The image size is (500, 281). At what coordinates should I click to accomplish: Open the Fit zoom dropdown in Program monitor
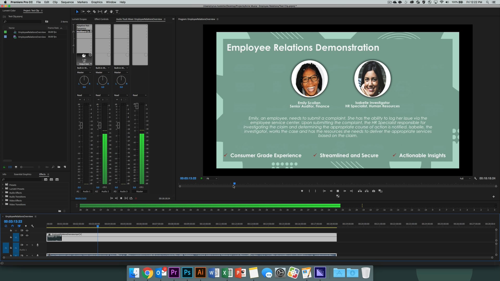coord(211,178)
